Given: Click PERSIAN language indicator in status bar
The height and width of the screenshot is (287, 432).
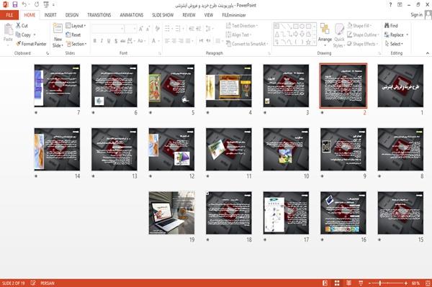Looking at the screenshot, I should (x=48, y=283).
